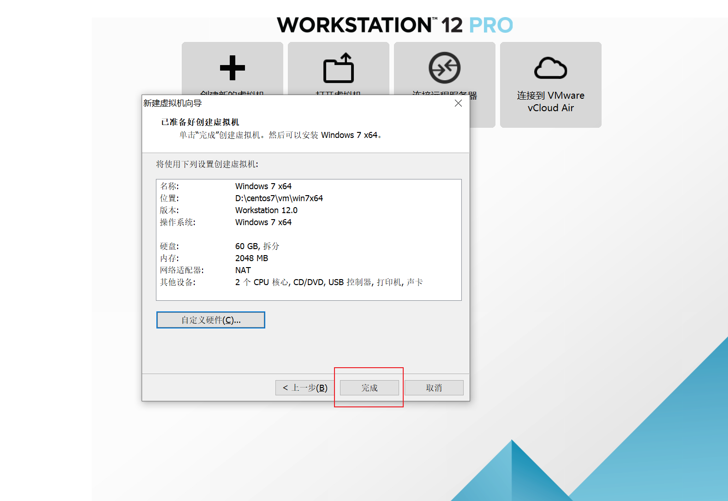The image size is (728, 501).
Task: Click the 将使用下列设置创建虚拟机 text
Action: (x=207, y=164)
